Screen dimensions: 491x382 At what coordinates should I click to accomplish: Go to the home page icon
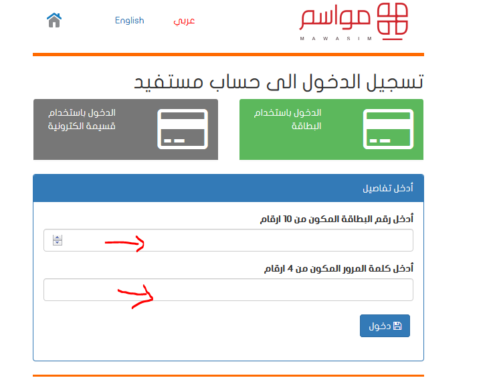(x=54, y=20)
